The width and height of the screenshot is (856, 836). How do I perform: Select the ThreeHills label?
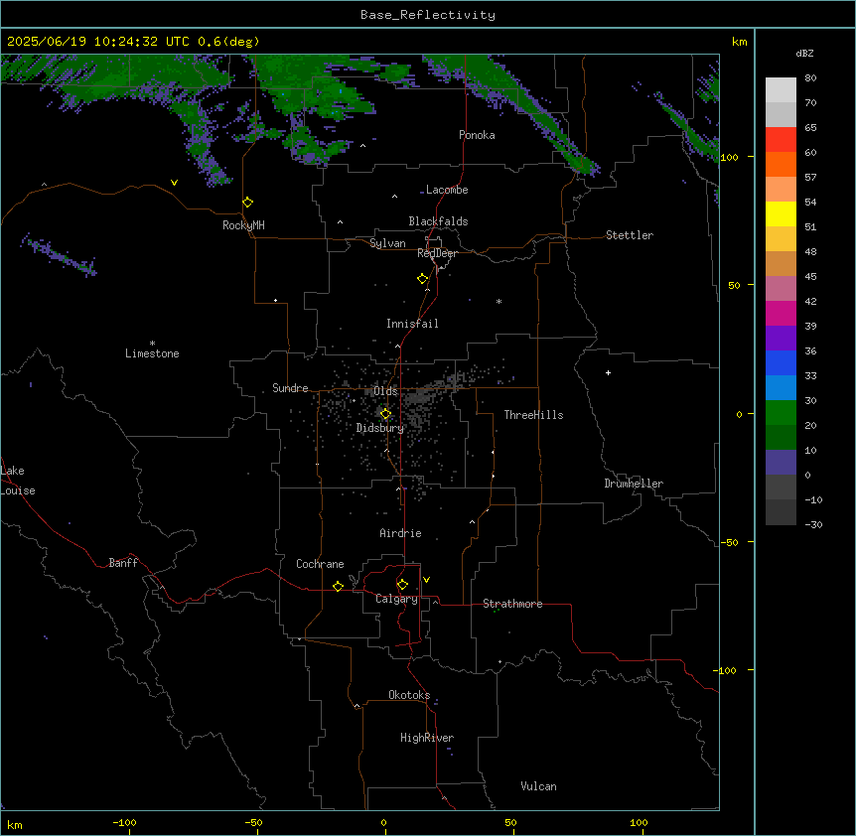(x=533, y=415)
